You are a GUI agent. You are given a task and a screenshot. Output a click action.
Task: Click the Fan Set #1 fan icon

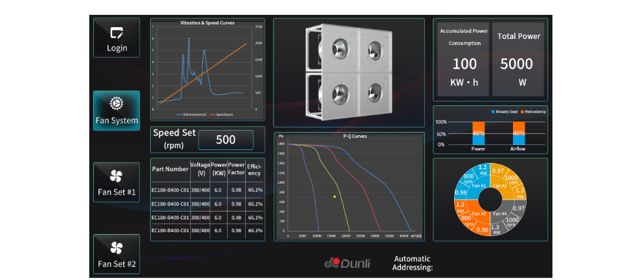116,176
